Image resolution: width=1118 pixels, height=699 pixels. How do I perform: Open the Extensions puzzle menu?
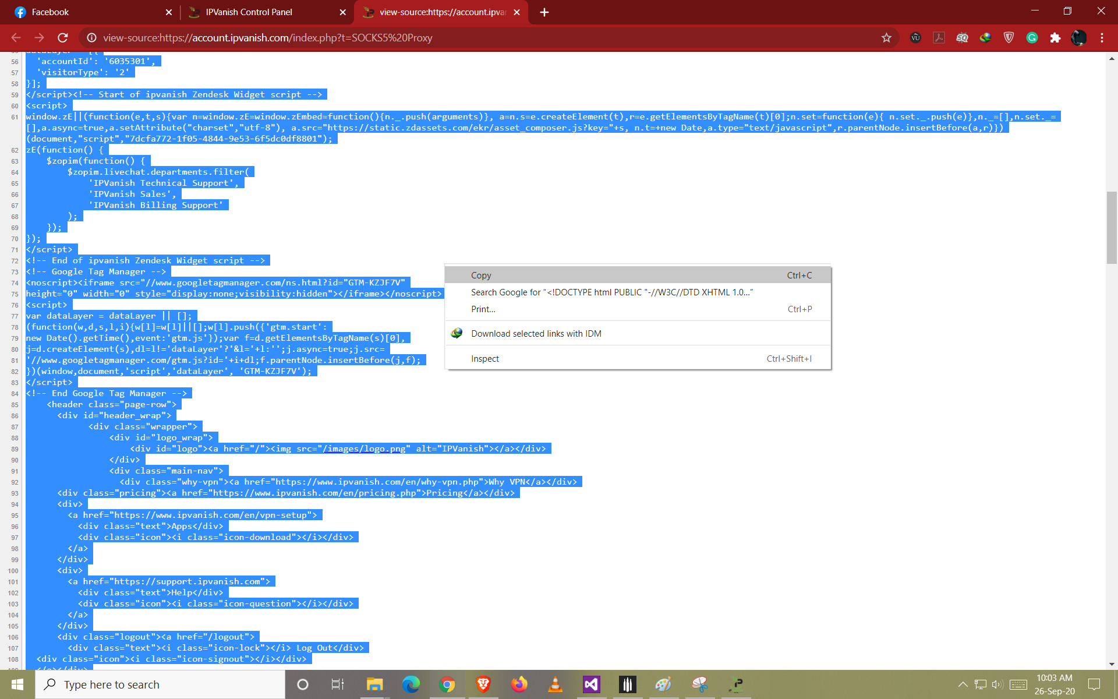1055,38
